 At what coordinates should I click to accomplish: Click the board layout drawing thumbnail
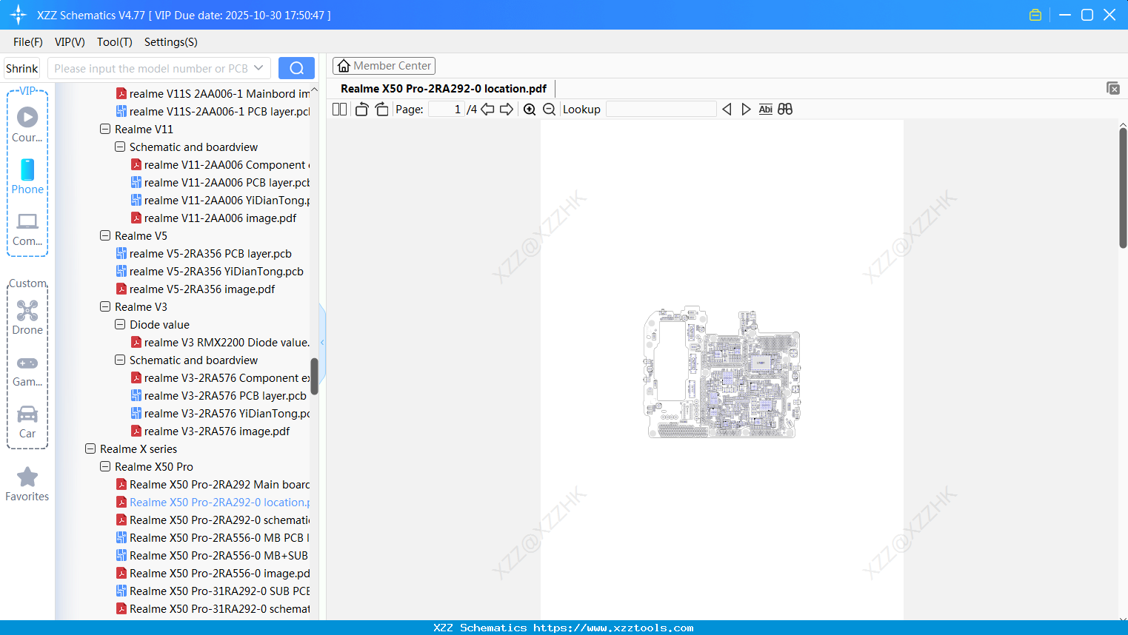point(721,372)
